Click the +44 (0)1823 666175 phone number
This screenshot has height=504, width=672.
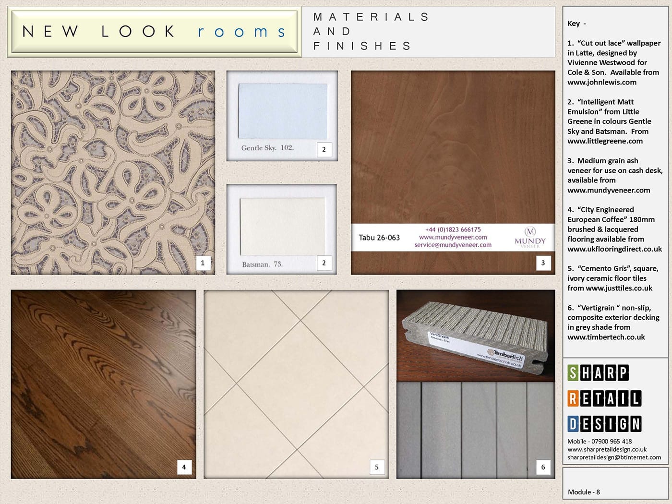click(453, 229)
